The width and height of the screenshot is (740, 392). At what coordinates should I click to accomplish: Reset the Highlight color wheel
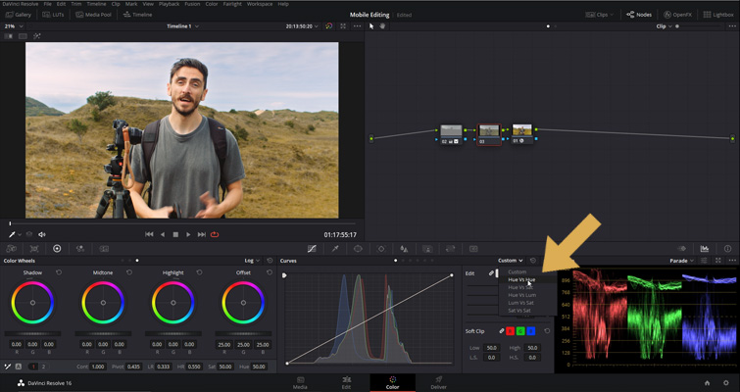199,272
